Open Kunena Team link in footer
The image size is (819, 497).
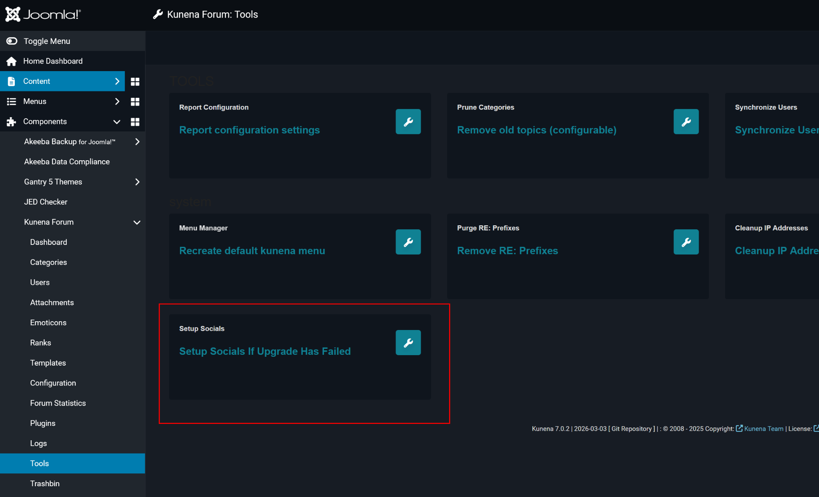point(763,429)
